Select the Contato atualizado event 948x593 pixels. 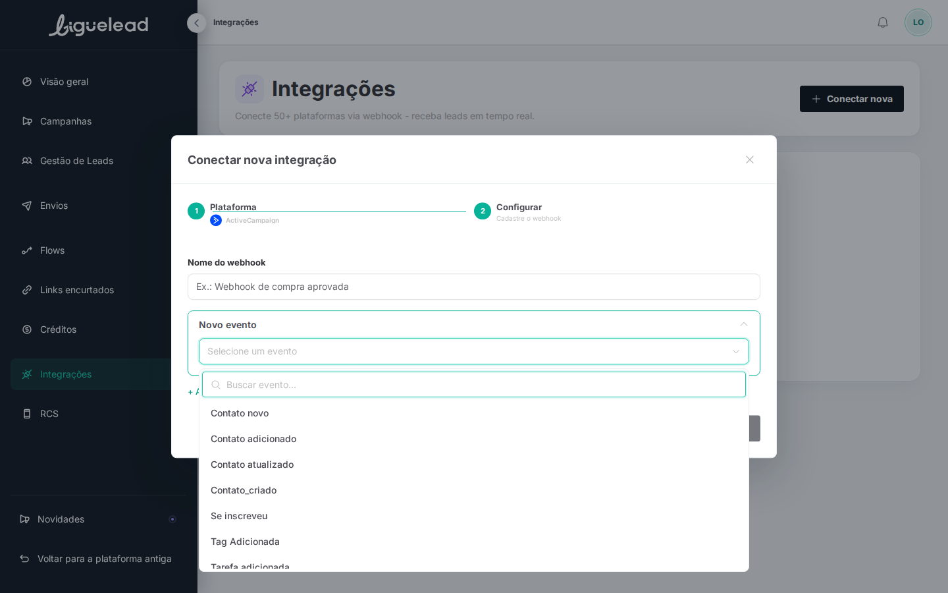(x=474, y=465)
